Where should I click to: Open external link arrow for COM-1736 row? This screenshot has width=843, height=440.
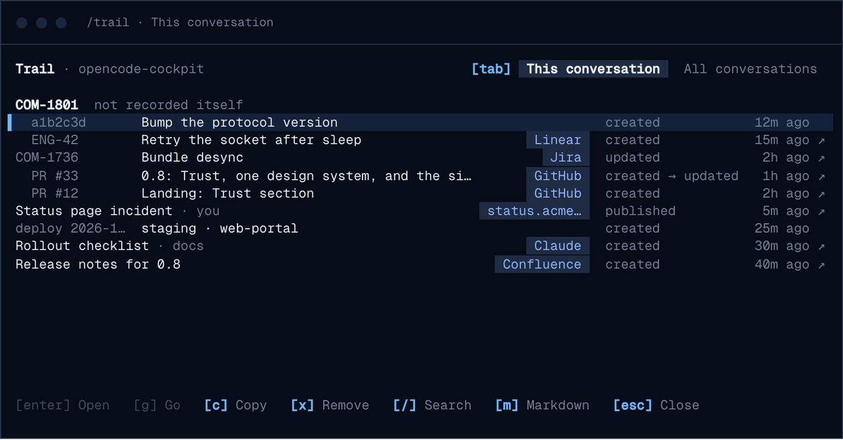click(822, 158)
